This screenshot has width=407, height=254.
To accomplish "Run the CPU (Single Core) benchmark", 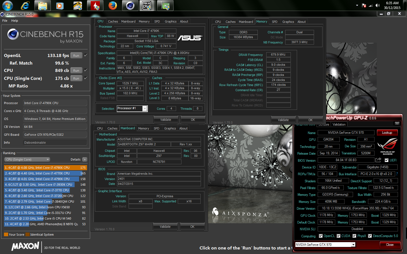I will [76, 78].
